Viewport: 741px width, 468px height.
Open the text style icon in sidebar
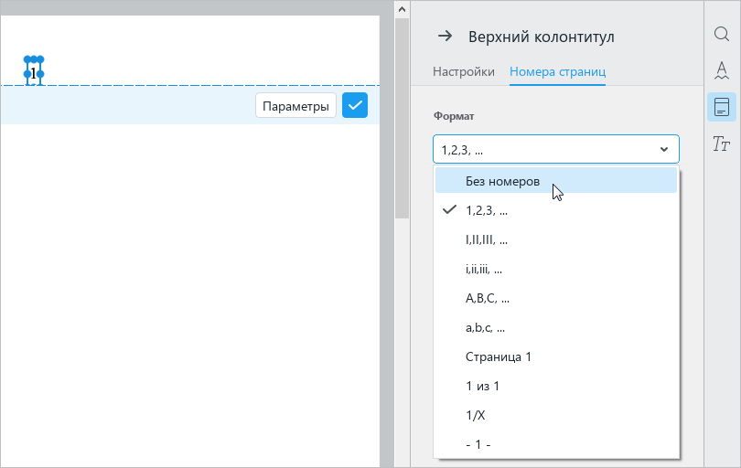click(721, 70)
